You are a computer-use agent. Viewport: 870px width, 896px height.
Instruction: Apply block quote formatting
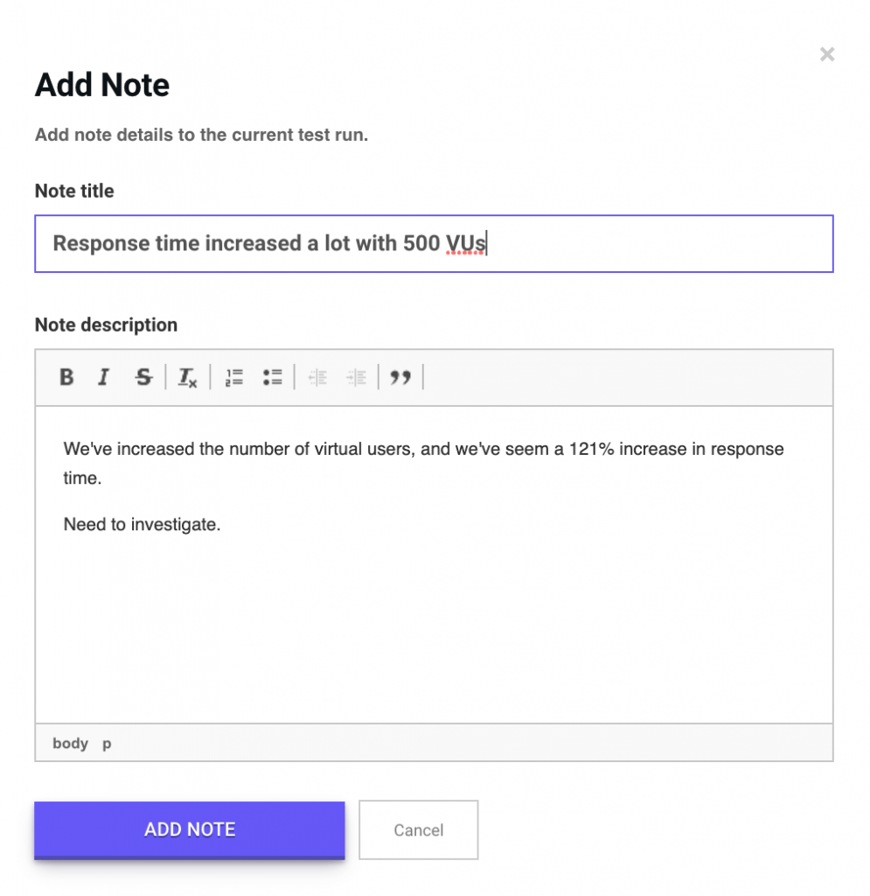[x=400, y=377]
